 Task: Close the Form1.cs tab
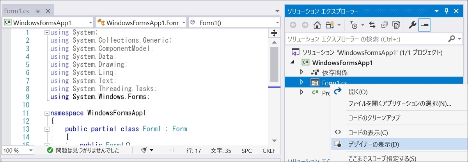tap(47, 11)
